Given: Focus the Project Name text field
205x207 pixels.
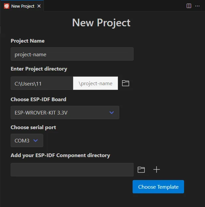Looking at the screenshot, I should [72, 54].
